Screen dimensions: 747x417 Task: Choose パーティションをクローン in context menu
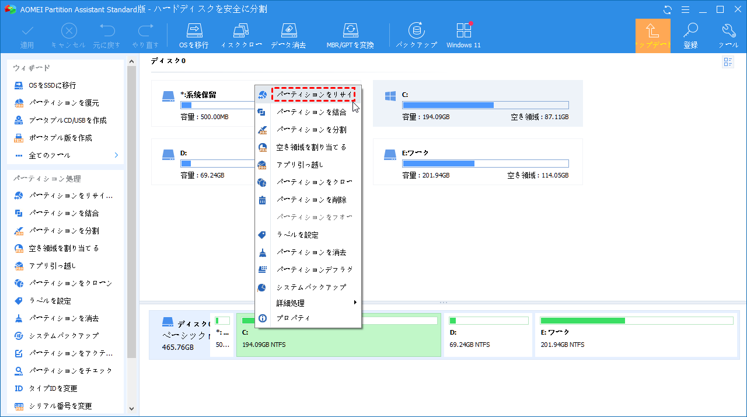(308, 182)
